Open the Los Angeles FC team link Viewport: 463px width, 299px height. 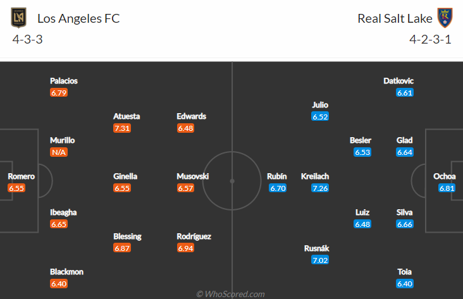[x=78, y=18]
